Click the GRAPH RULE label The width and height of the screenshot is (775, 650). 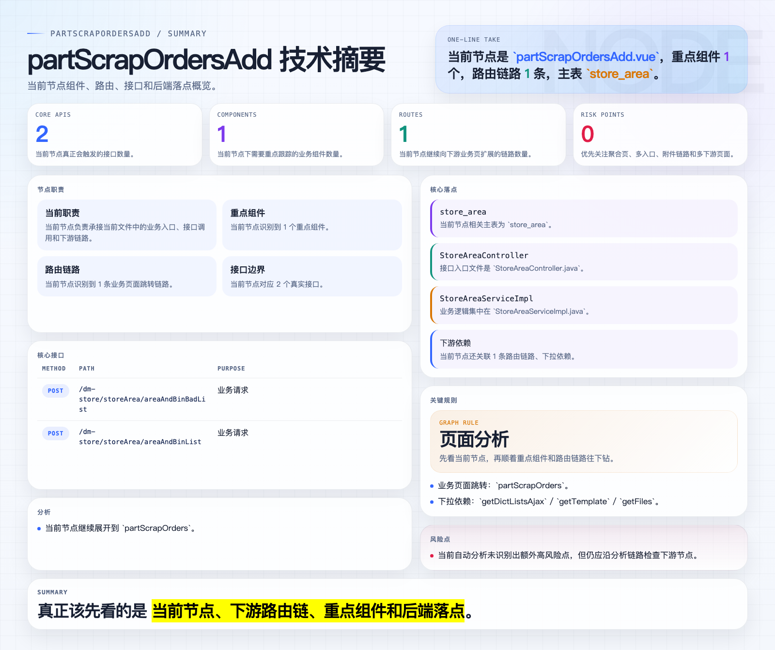(459, 423)
